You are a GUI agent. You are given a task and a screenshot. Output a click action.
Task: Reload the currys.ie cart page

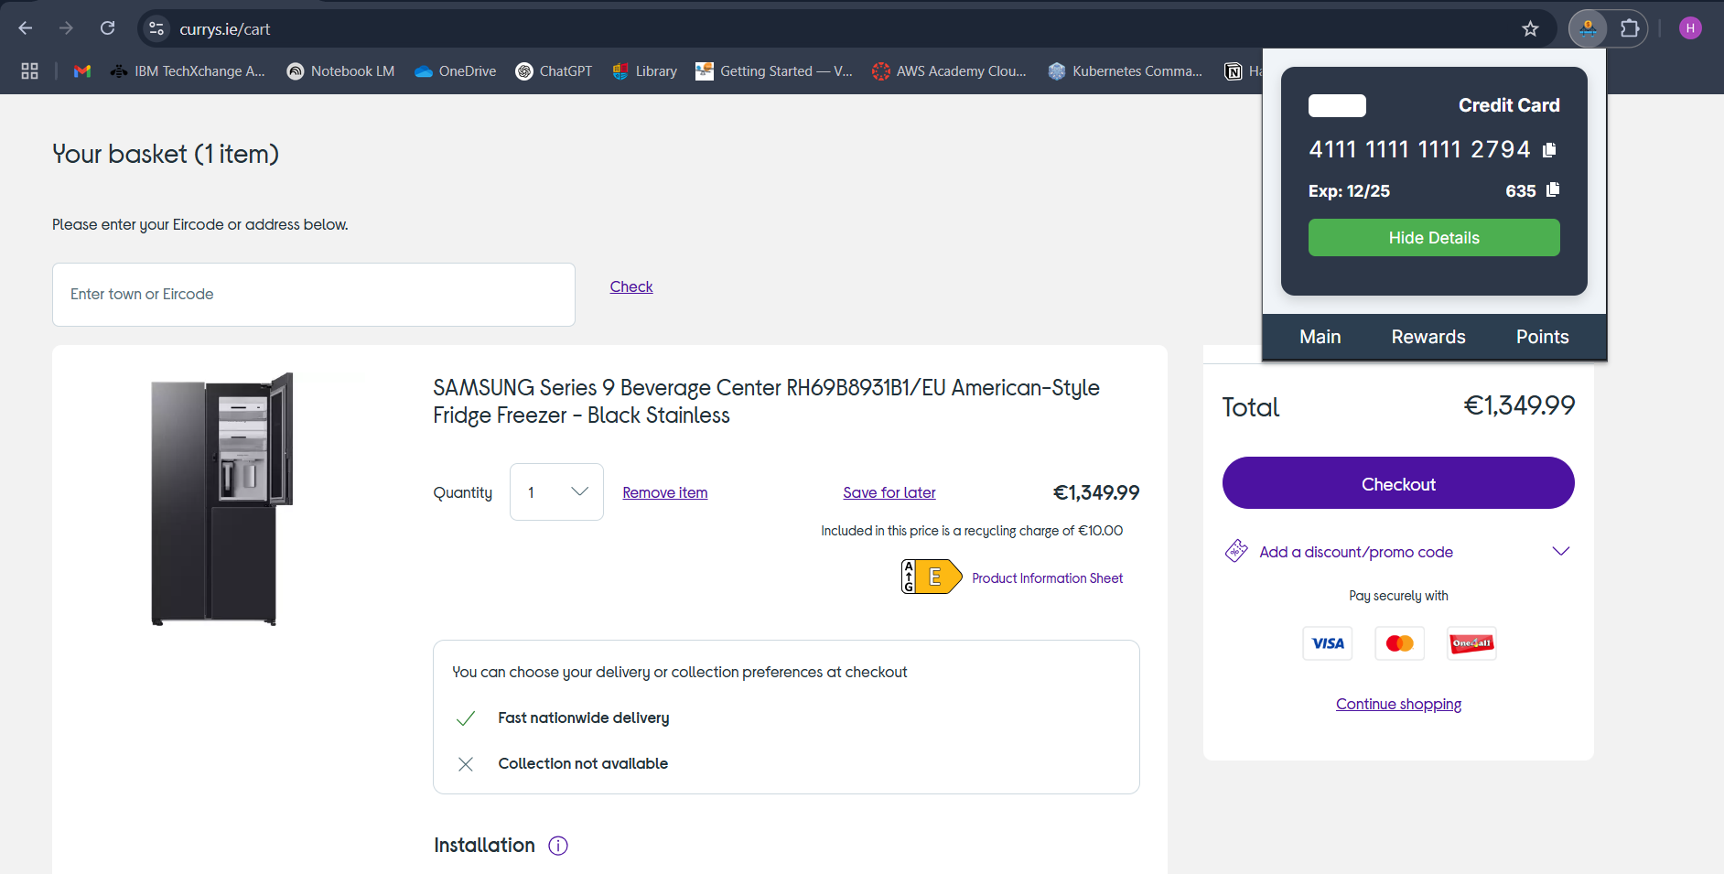click(x=107, y=28)
